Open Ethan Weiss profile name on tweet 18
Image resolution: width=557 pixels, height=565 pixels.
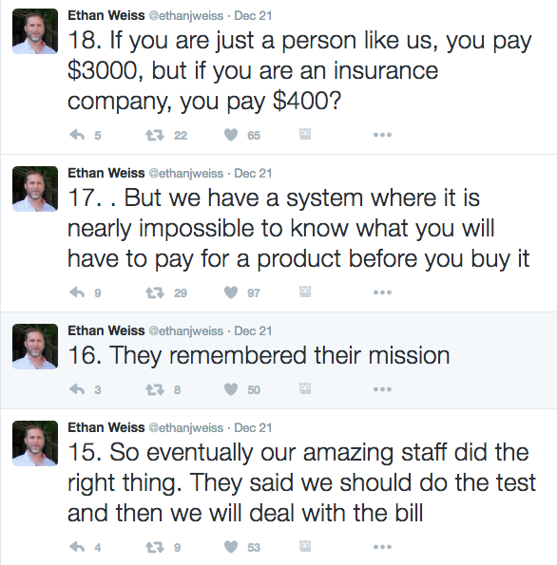[x=106, y=15]
